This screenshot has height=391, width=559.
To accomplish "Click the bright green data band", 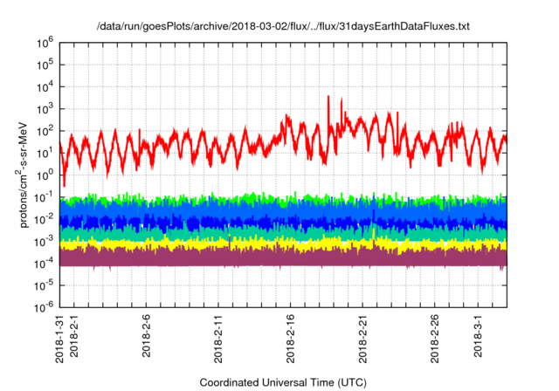I will point(262,201).
